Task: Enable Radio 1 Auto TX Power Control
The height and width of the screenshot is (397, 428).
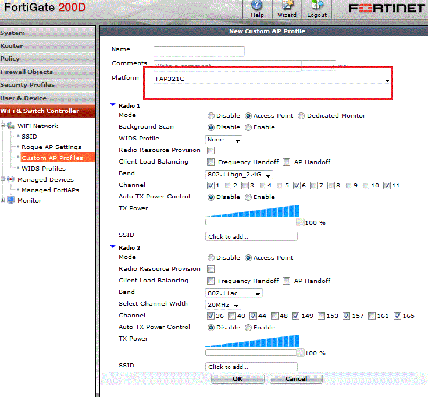Action: click(248, 197)
